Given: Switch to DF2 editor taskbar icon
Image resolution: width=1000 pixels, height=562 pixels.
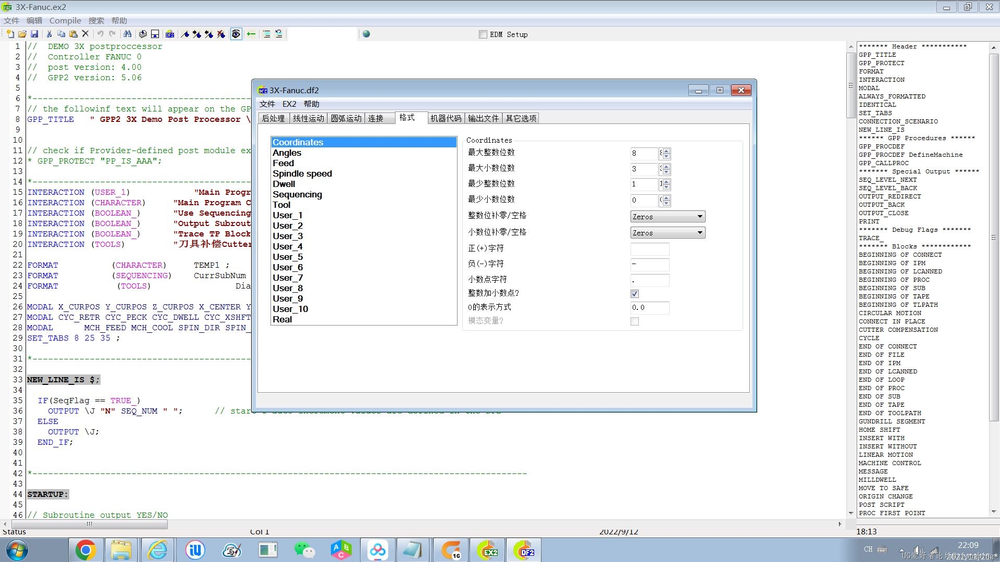Looking at the screenshot, I should tap(524, 550).
